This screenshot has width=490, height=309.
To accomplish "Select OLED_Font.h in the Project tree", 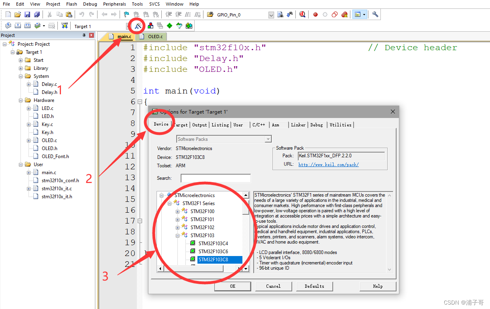I will (x=55, y=157).
